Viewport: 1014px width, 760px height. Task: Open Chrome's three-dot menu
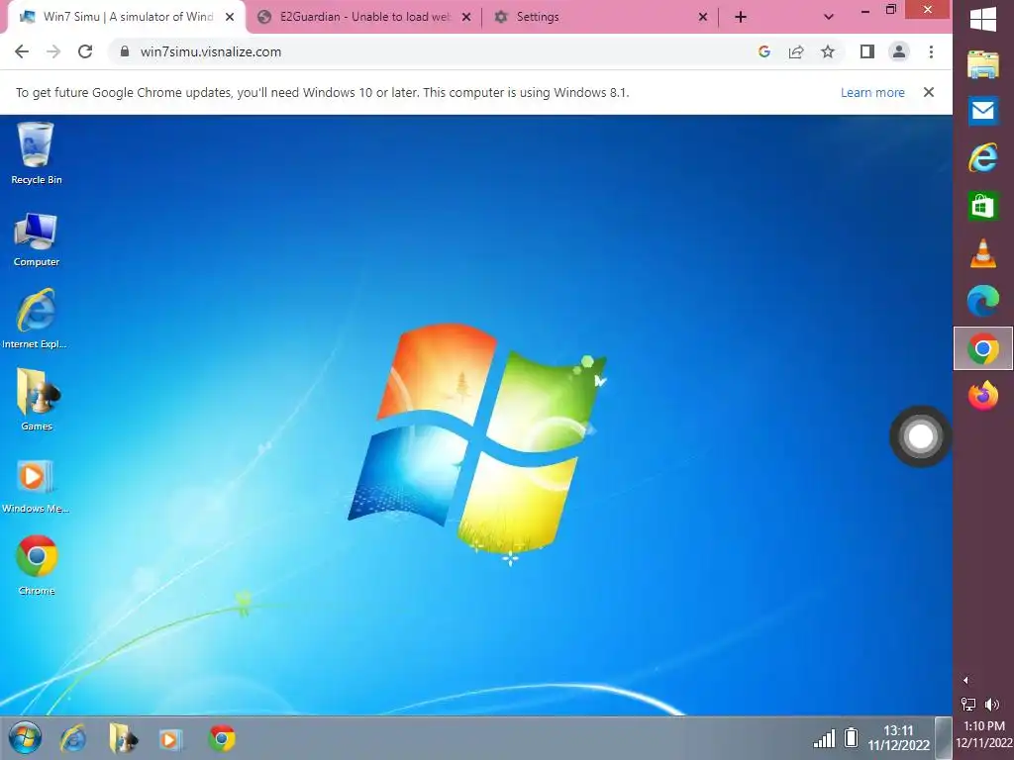(931, 51)
